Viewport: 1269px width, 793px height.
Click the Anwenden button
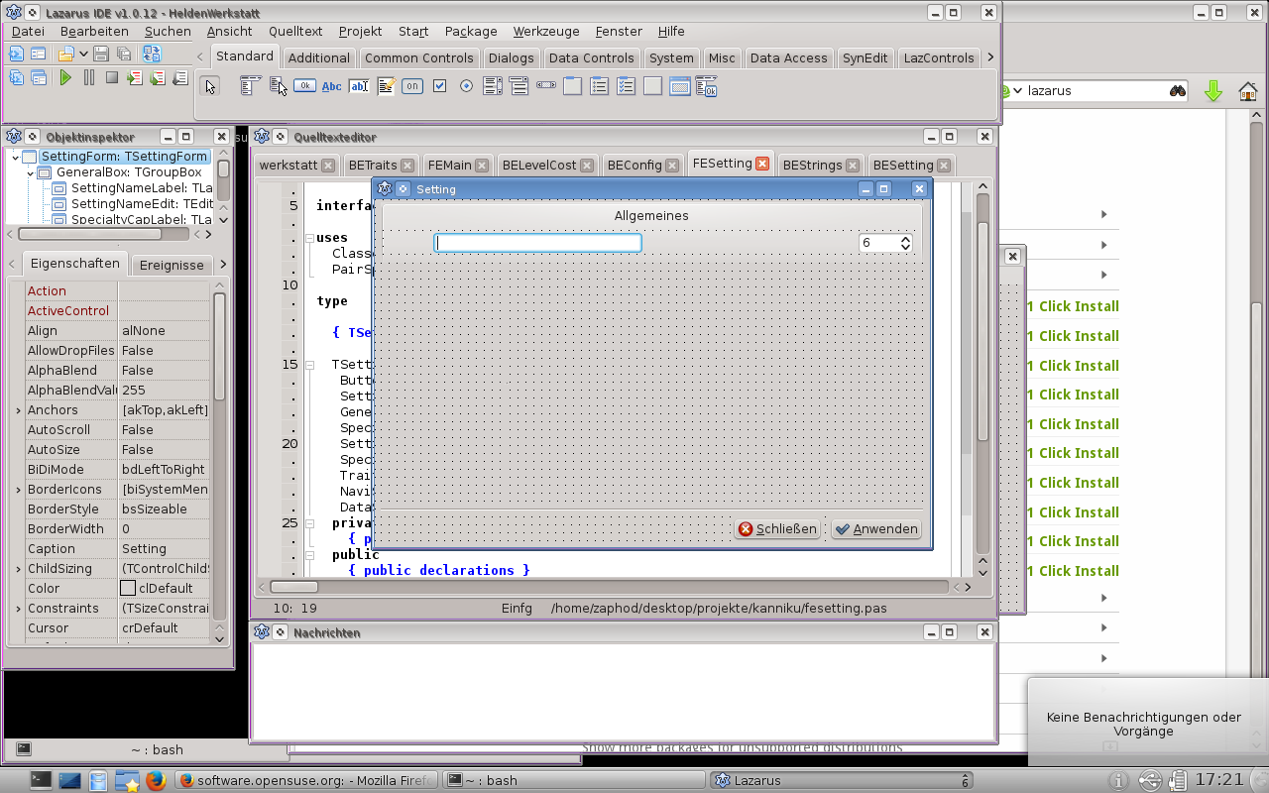[876, 529]
